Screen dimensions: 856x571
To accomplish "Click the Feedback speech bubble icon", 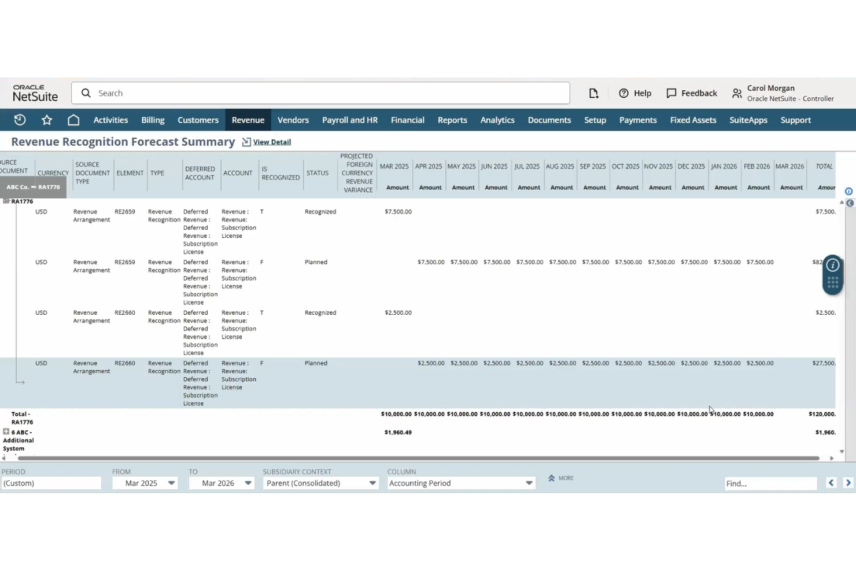I will click(x=671, y=93).
